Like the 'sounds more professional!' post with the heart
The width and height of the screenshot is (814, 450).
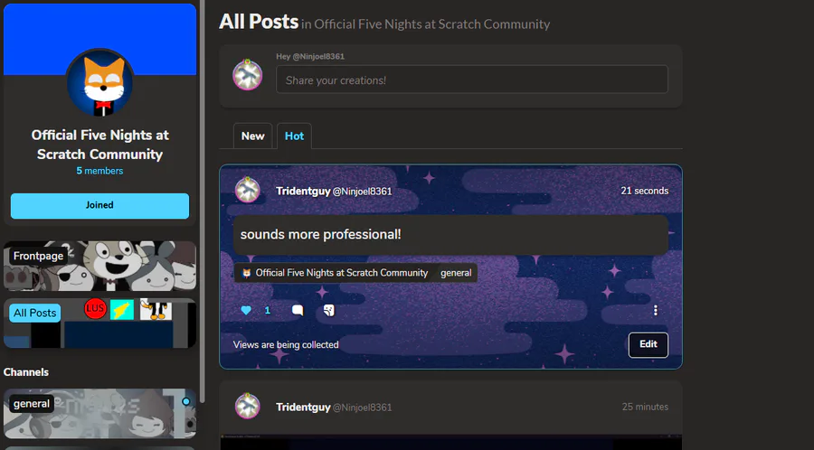(x=246, y=310)
